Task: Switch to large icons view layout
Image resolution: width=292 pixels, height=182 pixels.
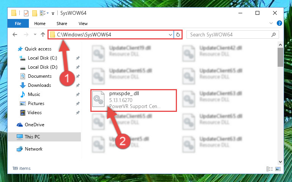Action: point(278,169)
